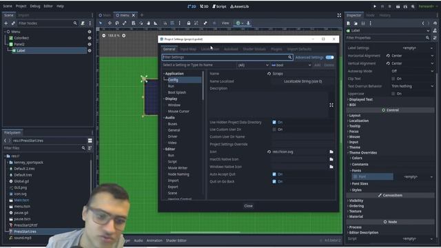This screenshot has height=248, width=441.
Task: Close the Project Settings dialog via Close button
Action: [248, 206]
